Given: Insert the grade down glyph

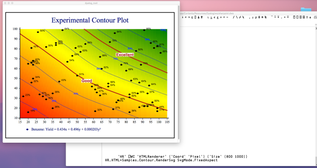Looking at the screenshot, I should tap(202, 17).
